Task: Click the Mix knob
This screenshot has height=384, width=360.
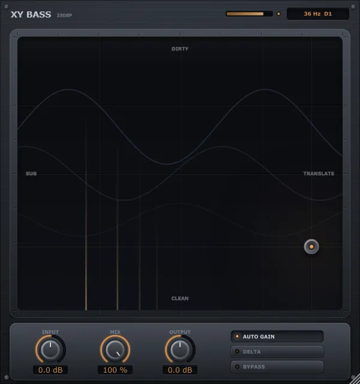Action: click(x=115, y=349)
